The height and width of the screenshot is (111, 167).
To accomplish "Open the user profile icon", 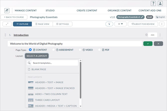I will tap(160, 3).
